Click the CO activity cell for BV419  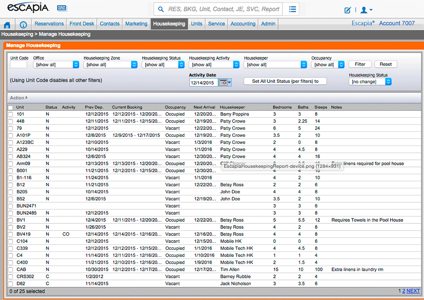66,234
